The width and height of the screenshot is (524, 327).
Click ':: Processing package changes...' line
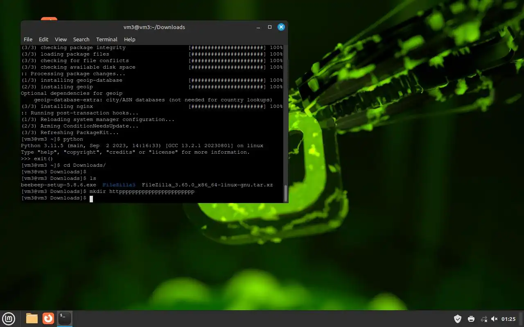click(73, 74)
